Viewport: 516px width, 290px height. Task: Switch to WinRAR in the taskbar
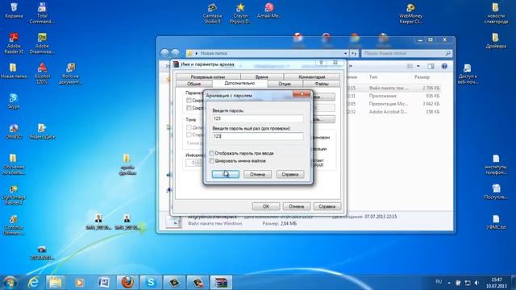221,282
